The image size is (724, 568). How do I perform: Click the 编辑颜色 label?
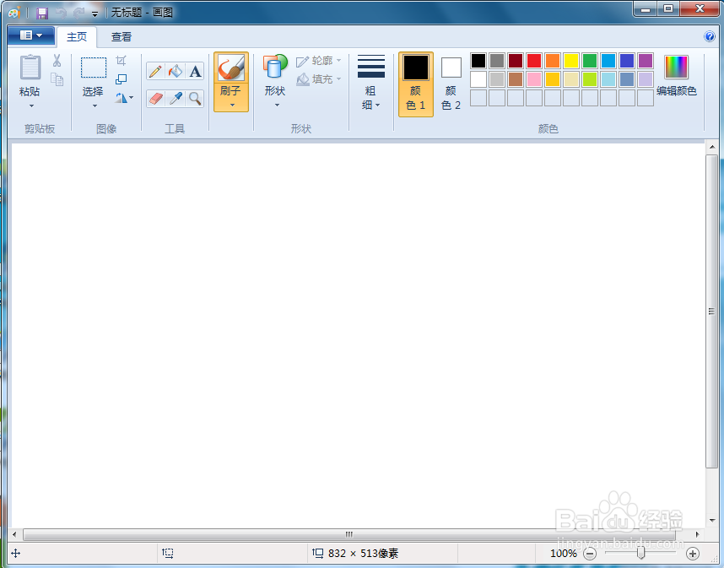(677, 91)
